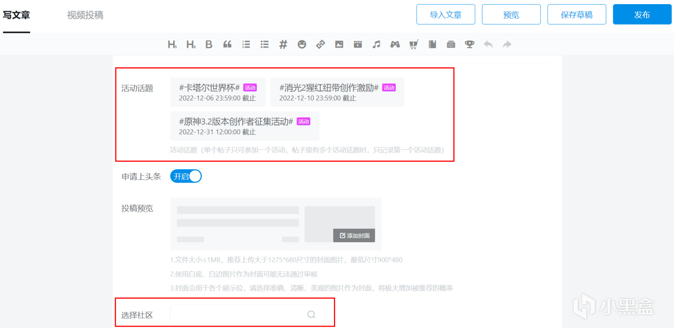This screenshot has height=328, width=674.
Task: Insert a numbered list
Action: [246, 44]
